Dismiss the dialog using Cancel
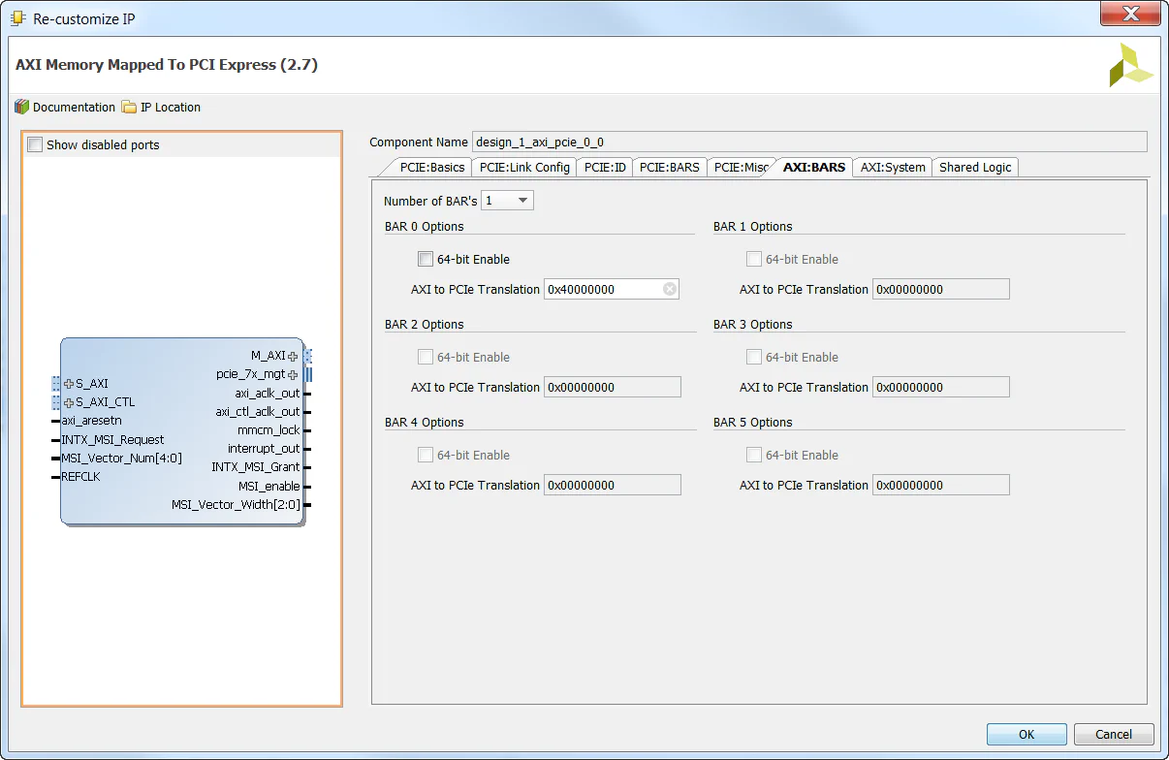The image size is (1169, 760). coord(1113,734)
